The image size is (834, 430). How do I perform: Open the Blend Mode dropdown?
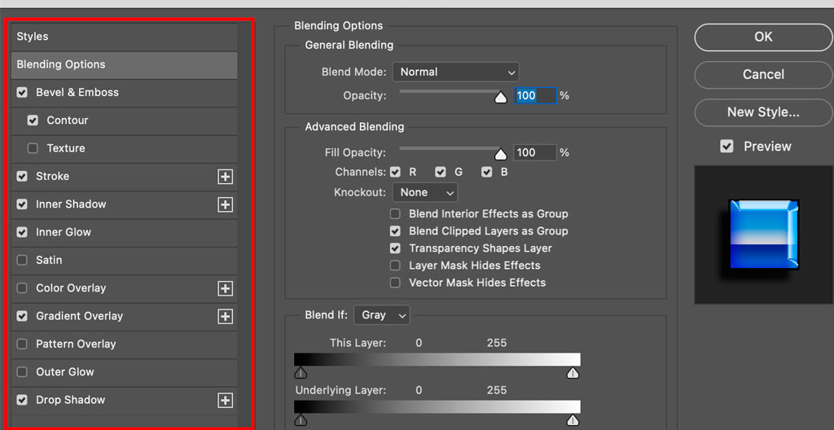pyautogui.click(x=456, y=72)
